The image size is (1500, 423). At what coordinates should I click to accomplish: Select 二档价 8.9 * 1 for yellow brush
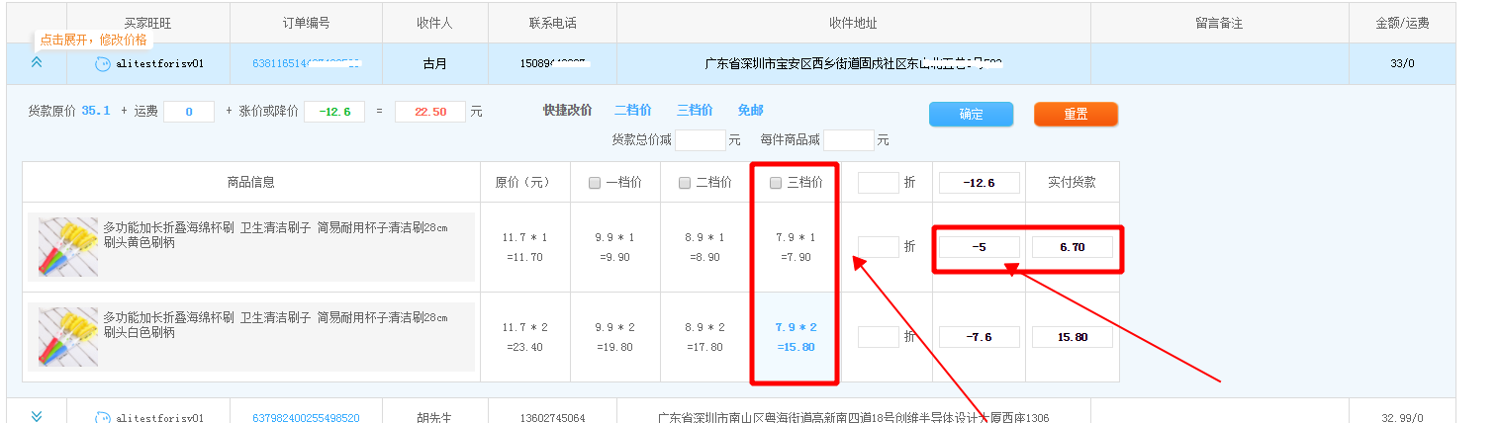[704, 247]
